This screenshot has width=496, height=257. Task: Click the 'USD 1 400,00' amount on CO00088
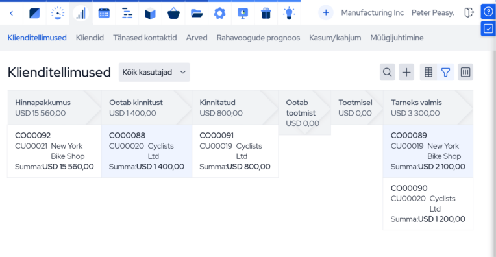(160, 167)
